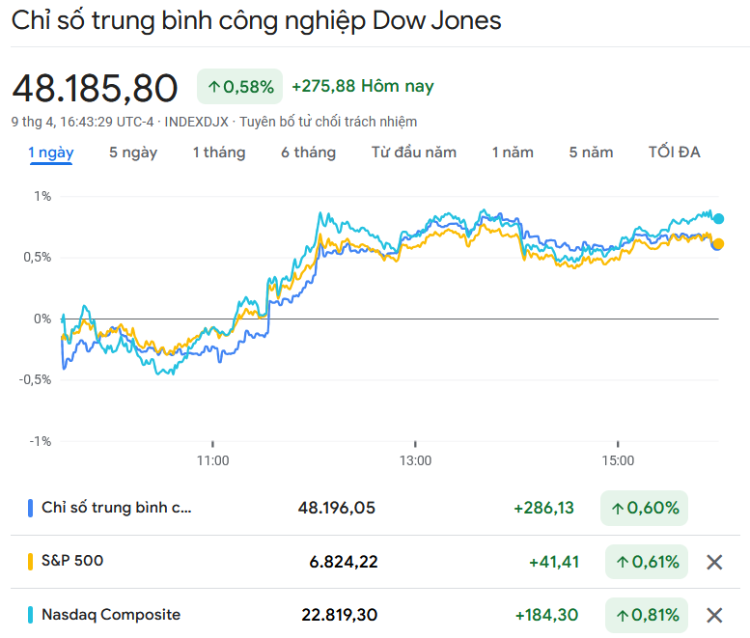Select the "1 ngày" time range tab
The image size is (750, 638).
[50, 153]
